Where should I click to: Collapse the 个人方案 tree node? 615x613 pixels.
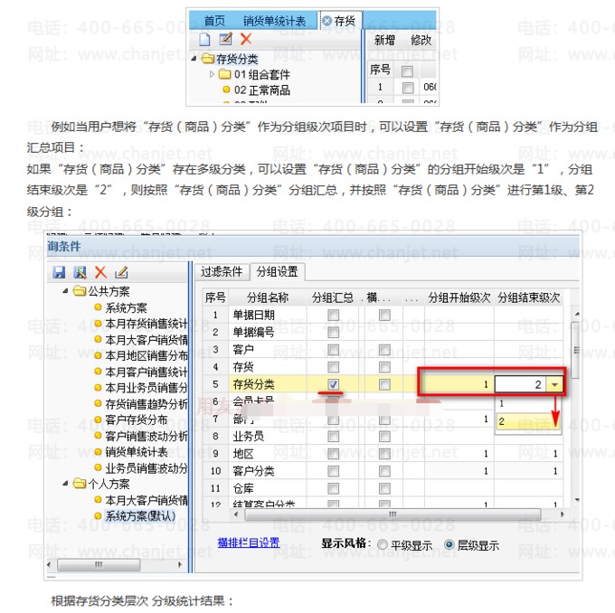point(65,484)
